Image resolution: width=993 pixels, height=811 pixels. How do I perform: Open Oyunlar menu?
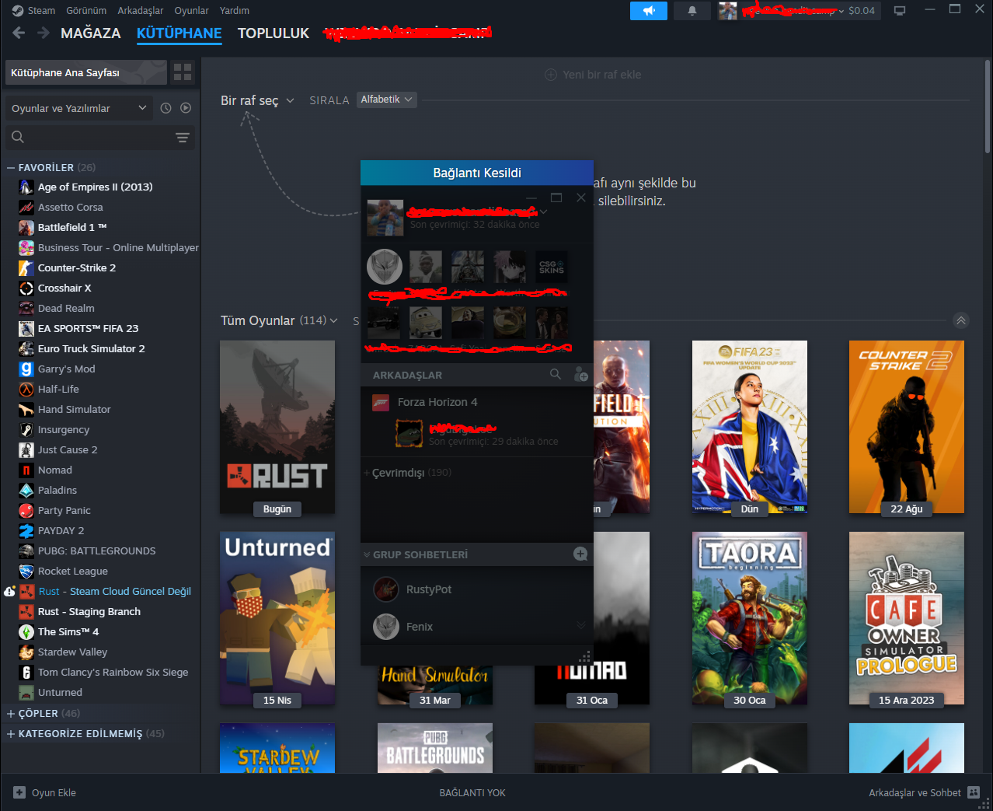point(191,11)
